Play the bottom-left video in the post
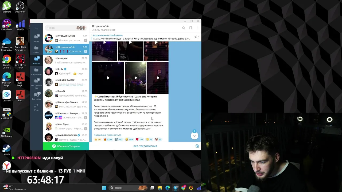The width and height of the screenshot is (342, 192). pyautogui.click(x=108, y=78)
